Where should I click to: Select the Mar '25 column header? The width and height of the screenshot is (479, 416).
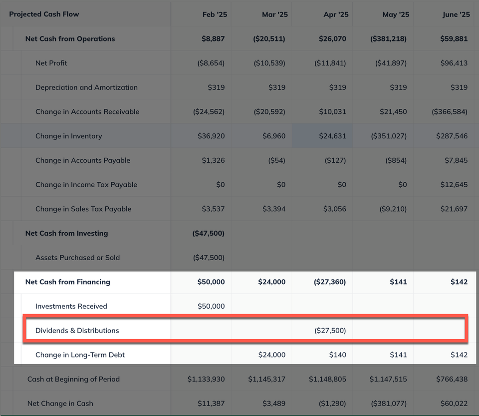coord(275,14)
